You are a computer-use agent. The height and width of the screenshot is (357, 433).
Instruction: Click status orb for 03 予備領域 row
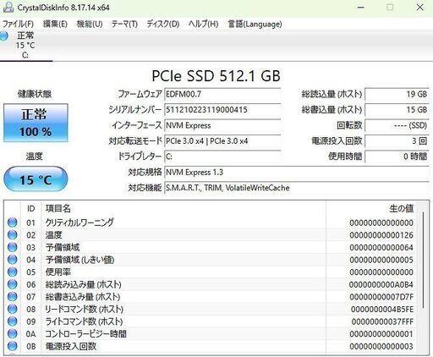(x=12, y=247)
